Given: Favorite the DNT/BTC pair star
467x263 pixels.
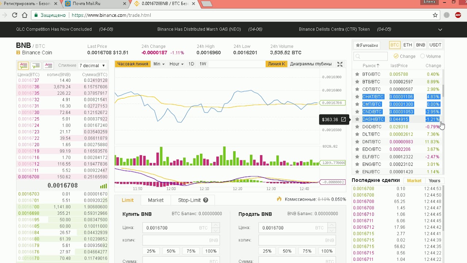Looking at the screenshot, I should tap(357, 142).
